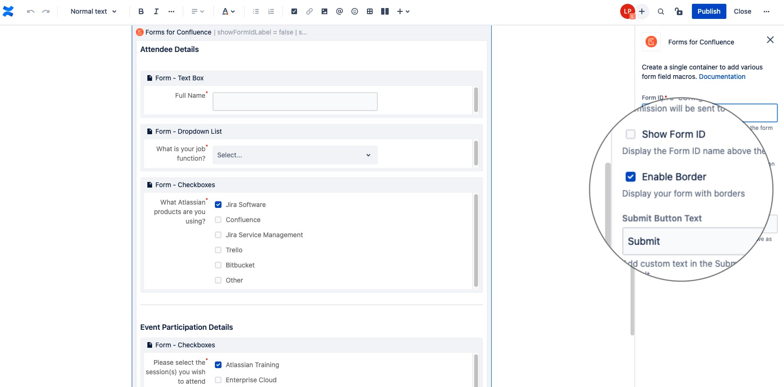Check the Jira Service Management option

tap(218, 235)
